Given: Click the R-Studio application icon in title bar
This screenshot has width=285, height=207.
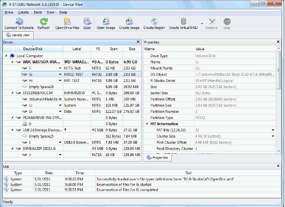Looking at the screenshot, I should pos(5,4).
